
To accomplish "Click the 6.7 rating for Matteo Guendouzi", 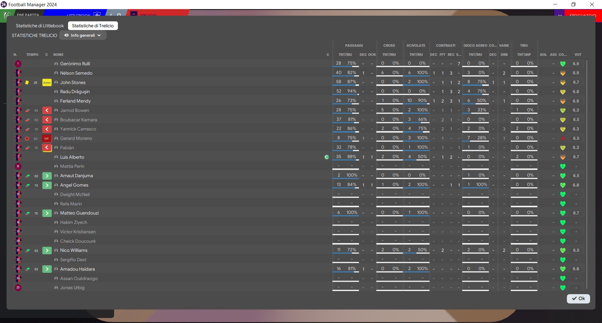I will coord(576,213).
